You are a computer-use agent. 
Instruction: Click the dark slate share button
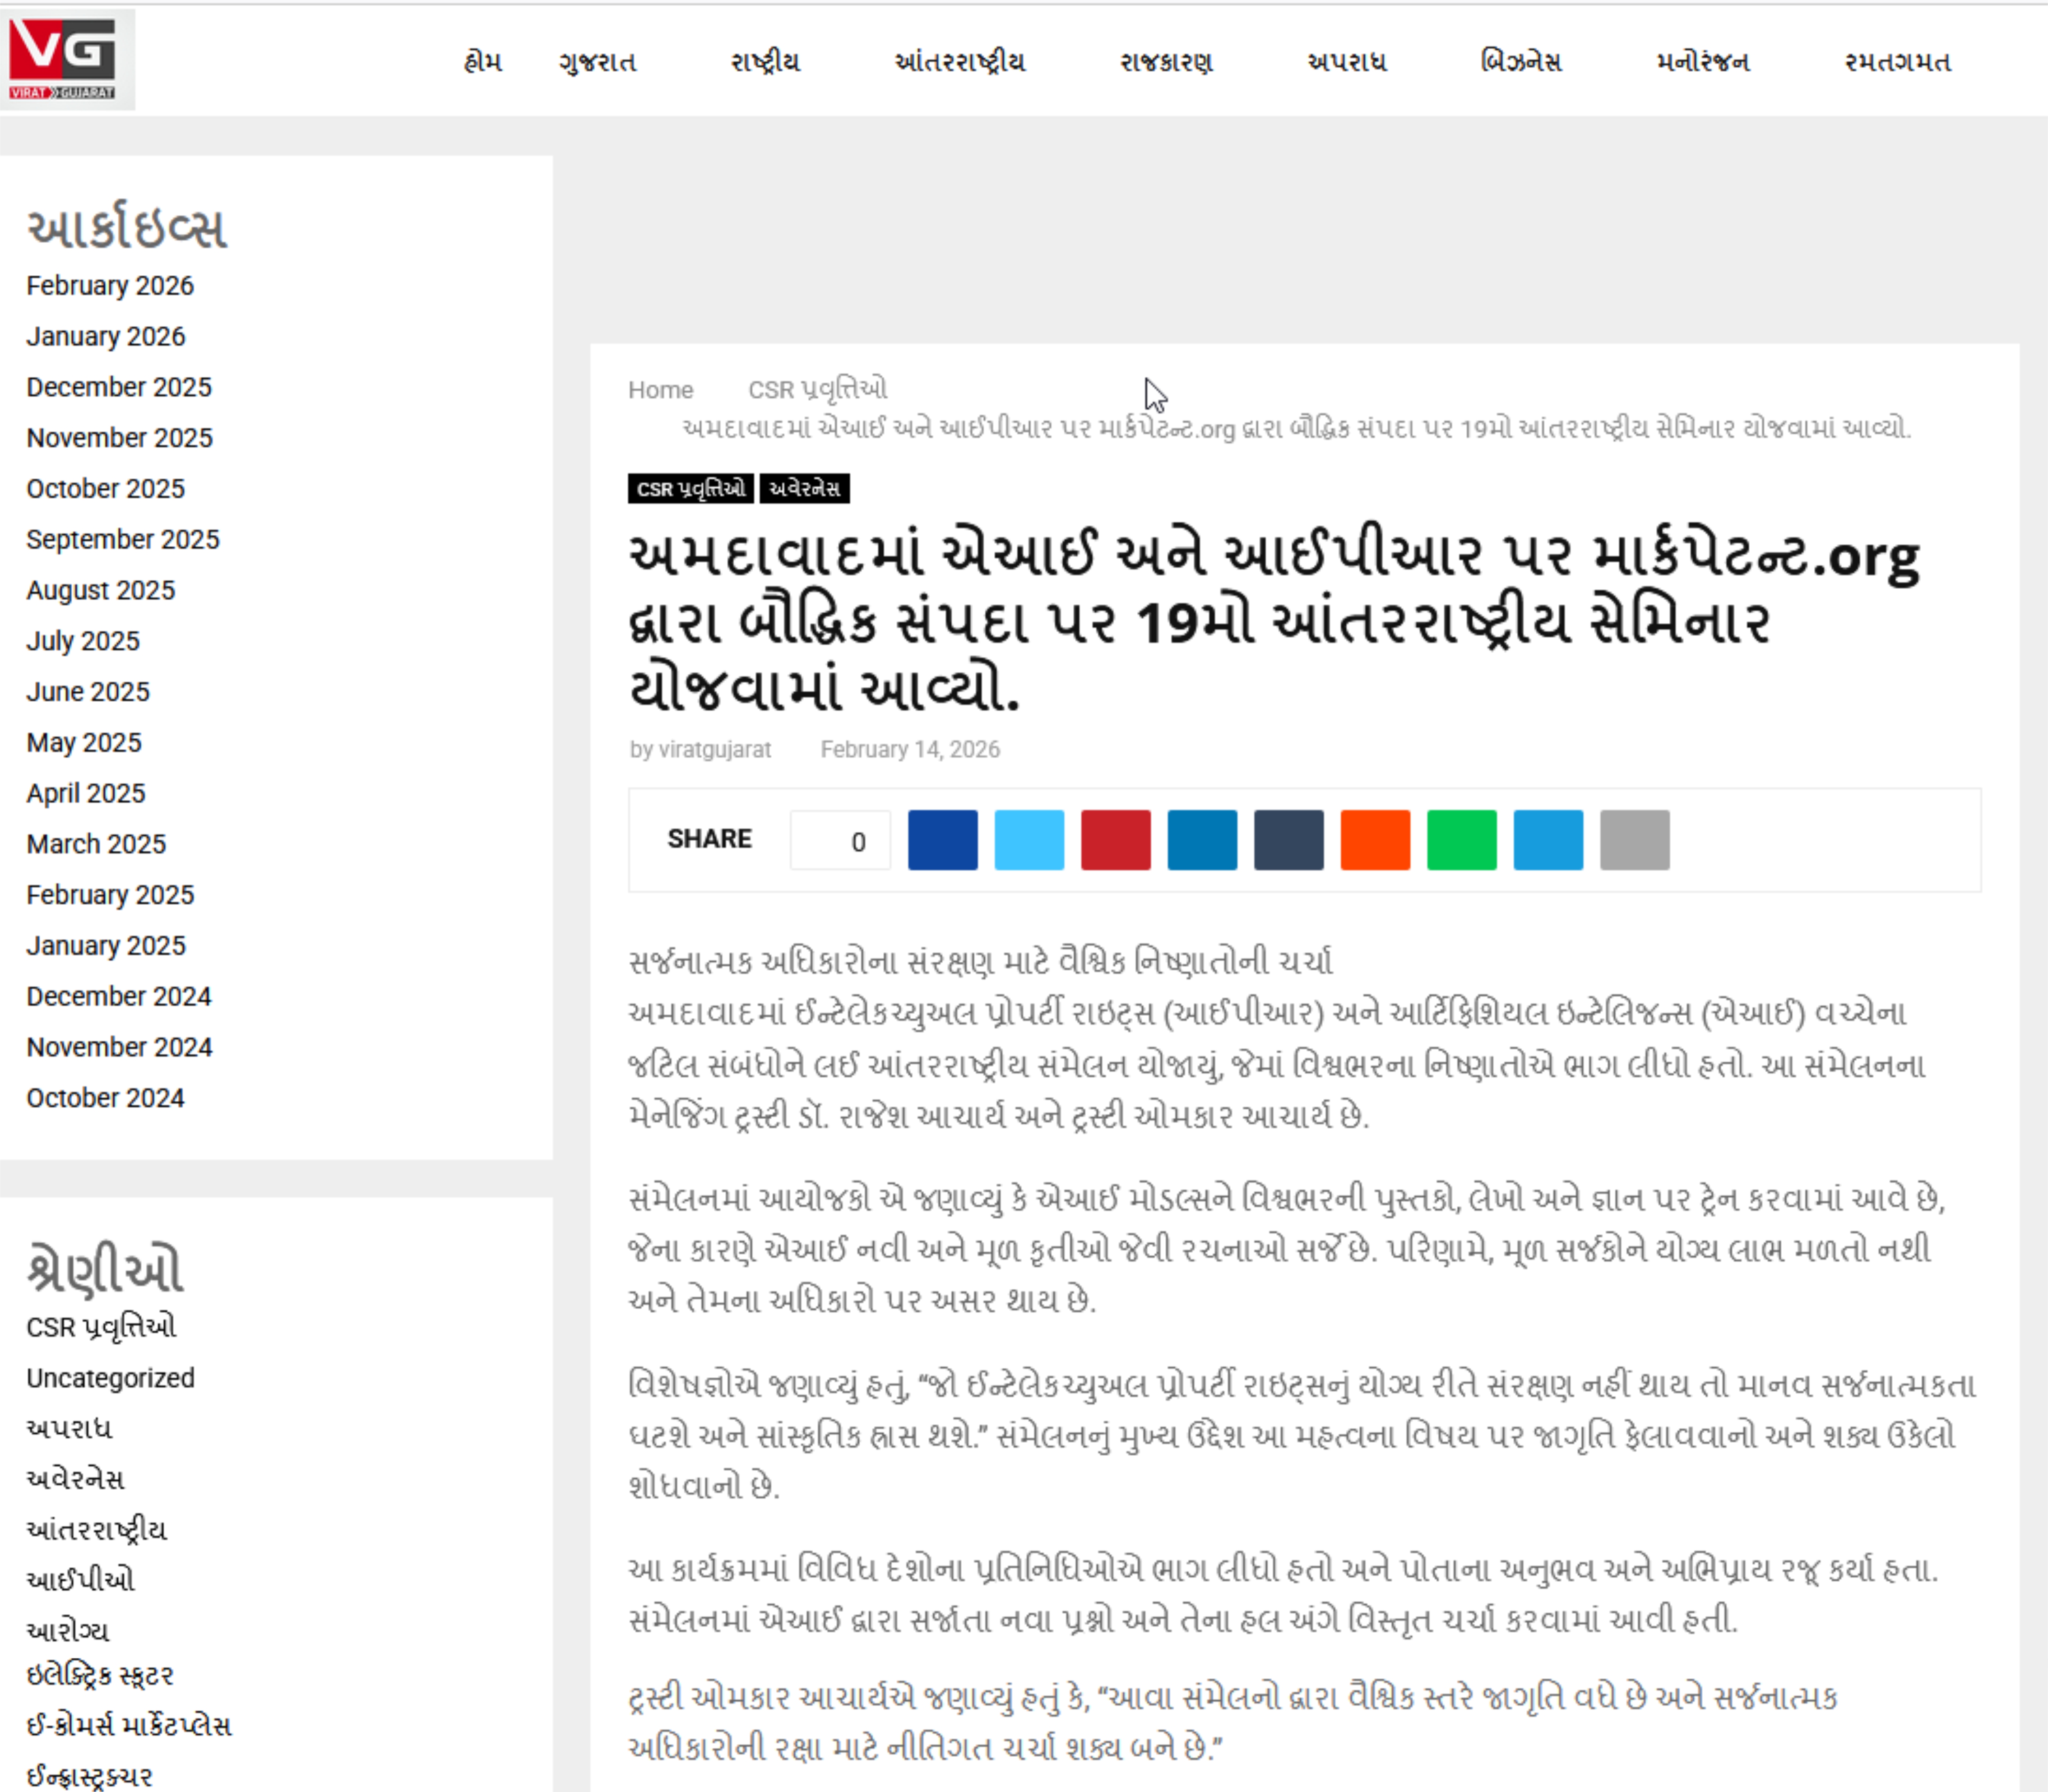pos(1288,840)
